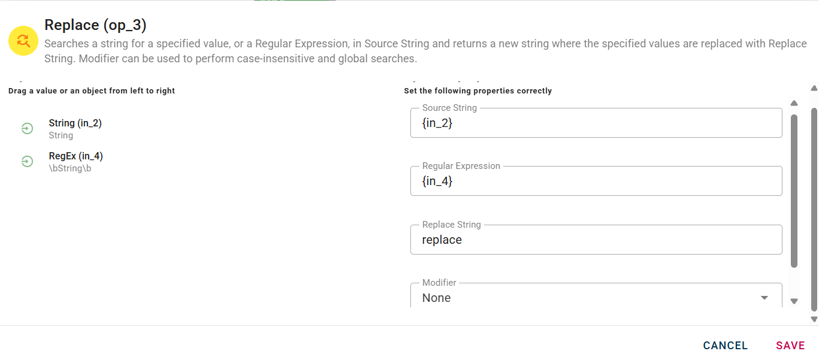Click the Replace (op_3) dialog title
Viewport: 819px width, 363px height.
point(95,25)
